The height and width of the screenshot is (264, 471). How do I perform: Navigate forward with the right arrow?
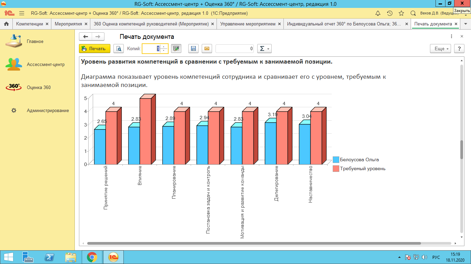[98, 37]
